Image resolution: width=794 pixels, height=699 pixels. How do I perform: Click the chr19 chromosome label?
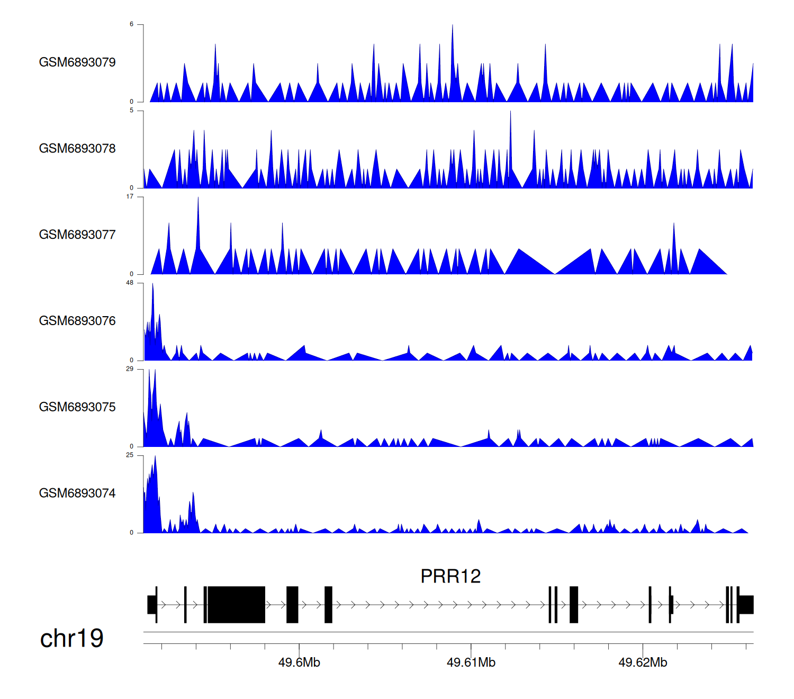click(x=72, y=639)
